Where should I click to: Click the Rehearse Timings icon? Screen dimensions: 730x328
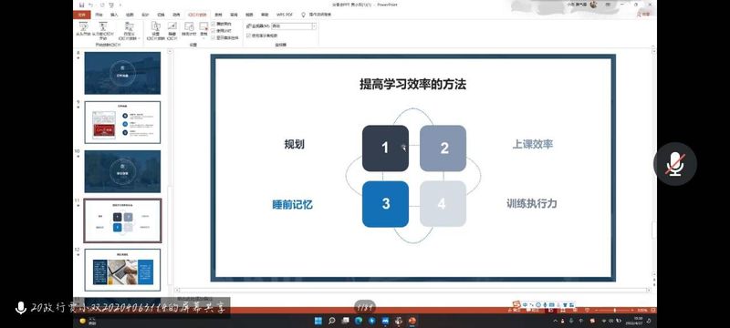[189, 28]
